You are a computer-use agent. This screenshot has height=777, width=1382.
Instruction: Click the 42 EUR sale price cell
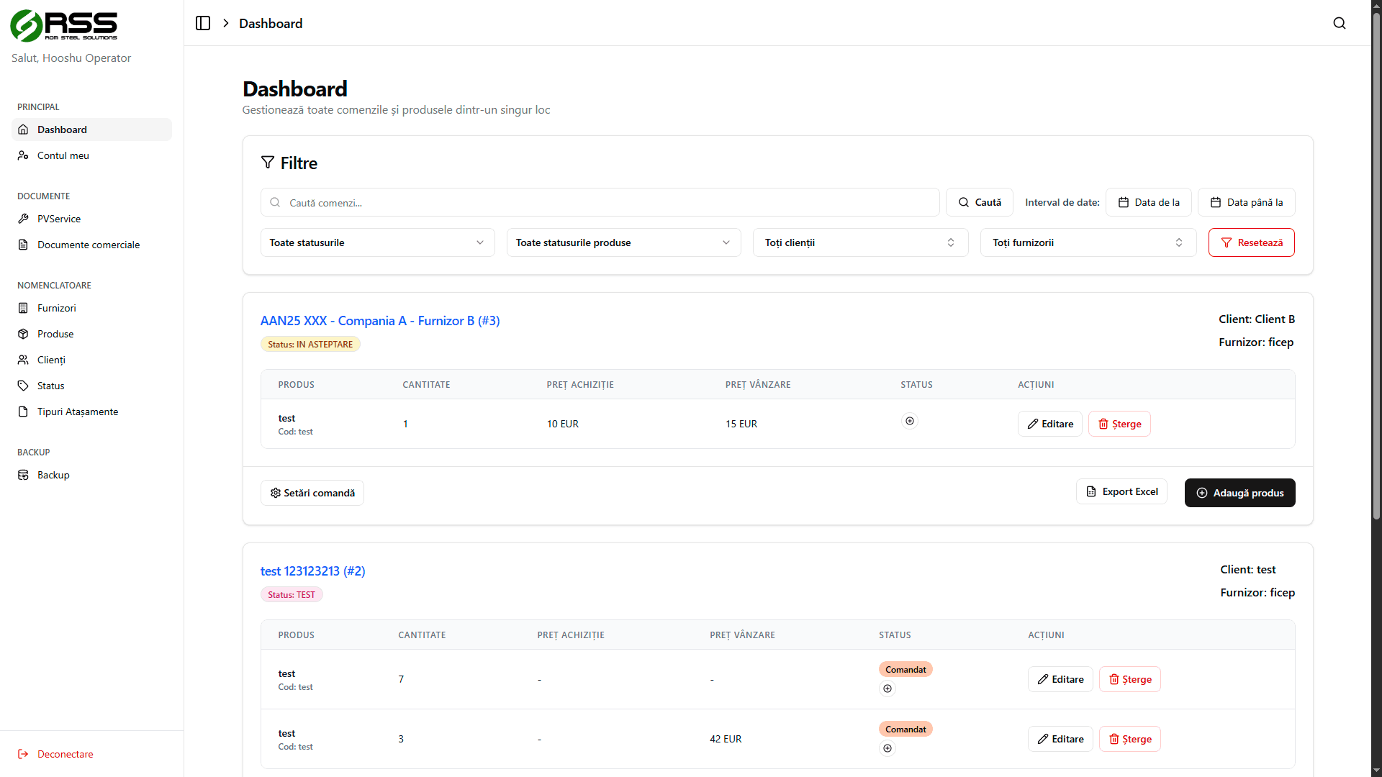point(726,739)
